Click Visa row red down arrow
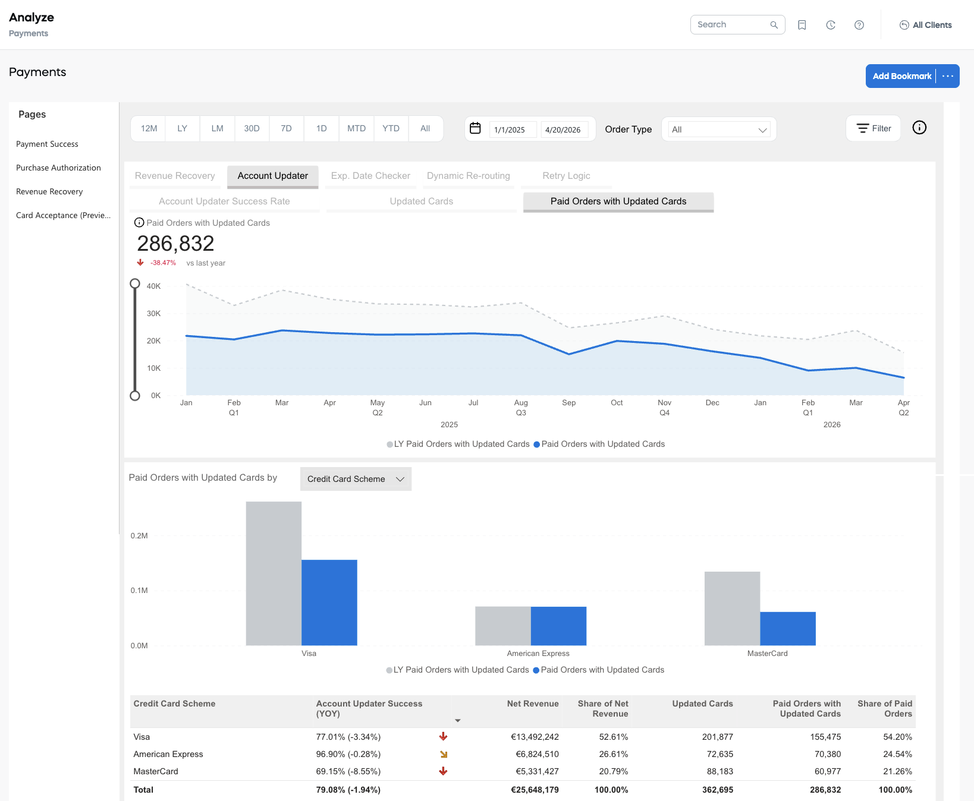The width and height of the screenshot is (974, 801). pos(443,737)
